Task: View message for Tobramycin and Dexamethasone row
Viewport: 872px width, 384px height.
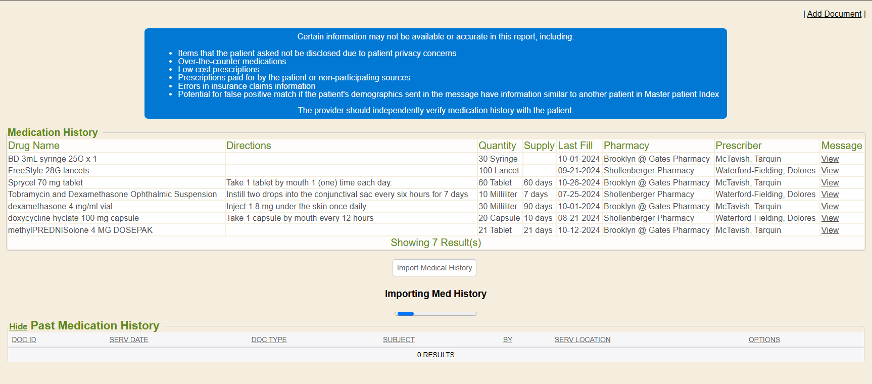Action: [x=830, y=195]
